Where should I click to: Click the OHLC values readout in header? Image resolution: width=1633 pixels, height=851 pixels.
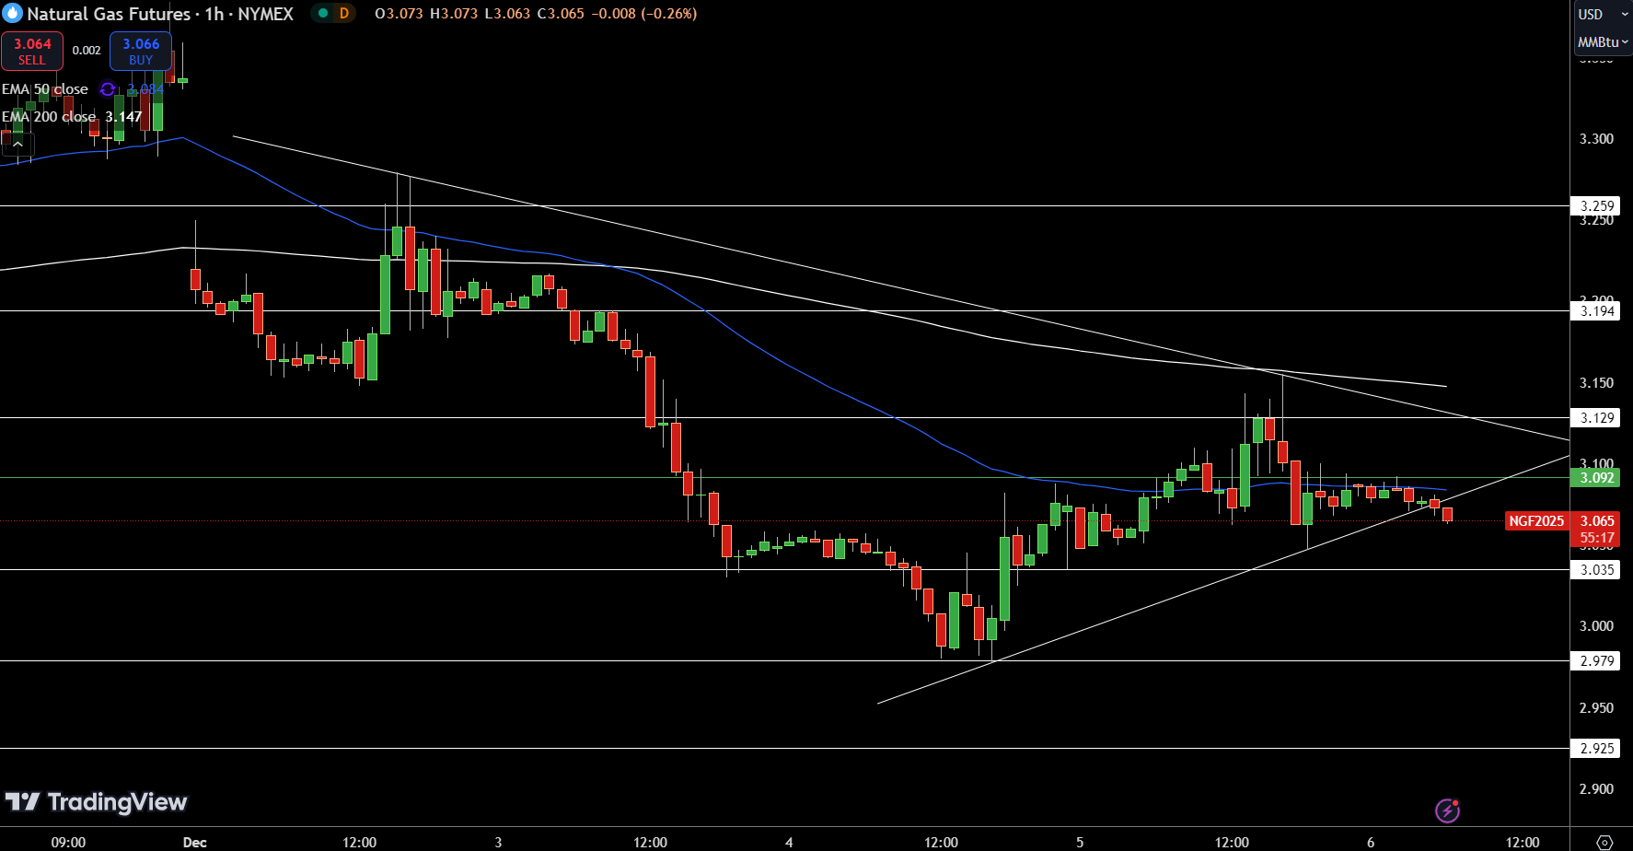[x=536, y=14]
